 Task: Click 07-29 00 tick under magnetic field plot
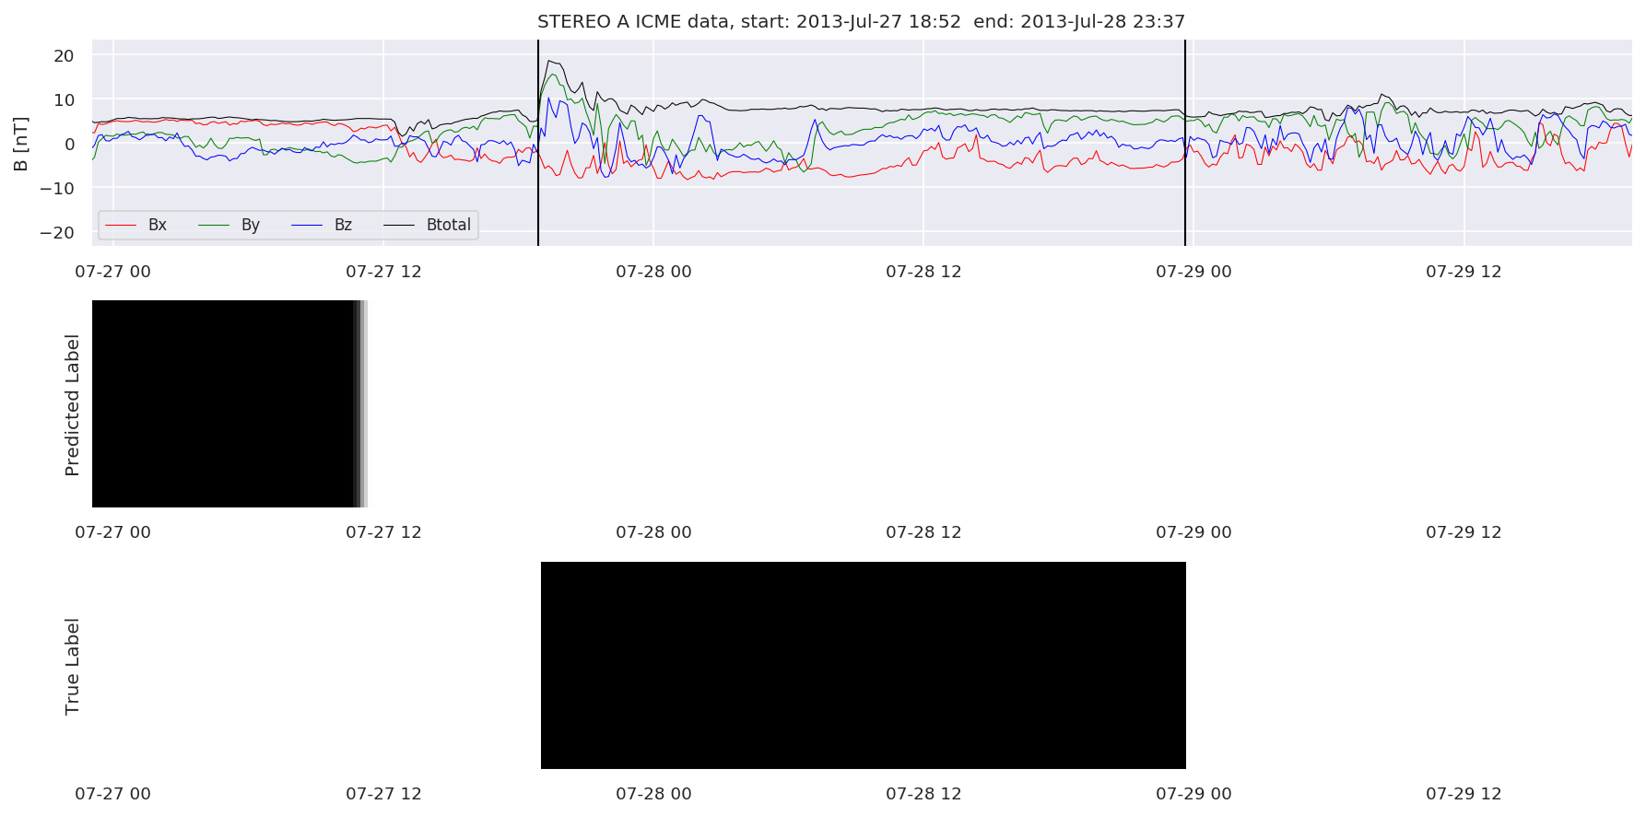pyautogui.click(x=1193, y=272)
